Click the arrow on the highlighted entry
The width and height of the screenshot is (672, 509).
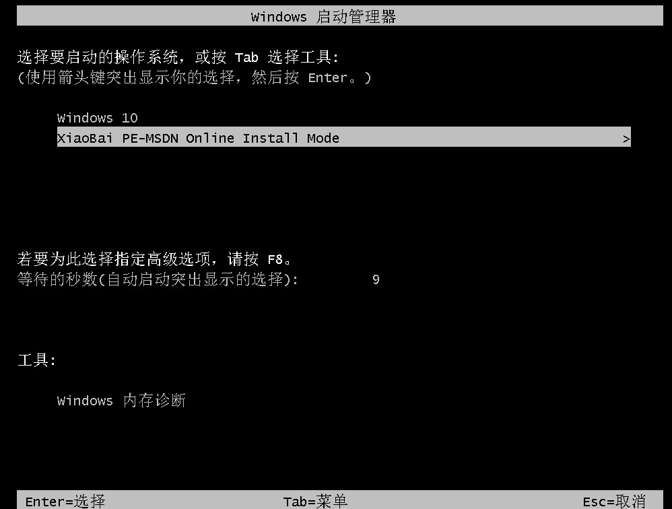click(x=626, y=139)
